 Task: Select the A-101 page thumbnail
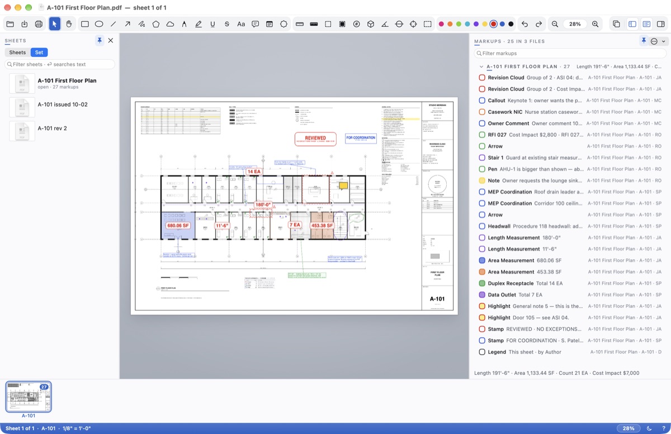[x=29, y=397]
